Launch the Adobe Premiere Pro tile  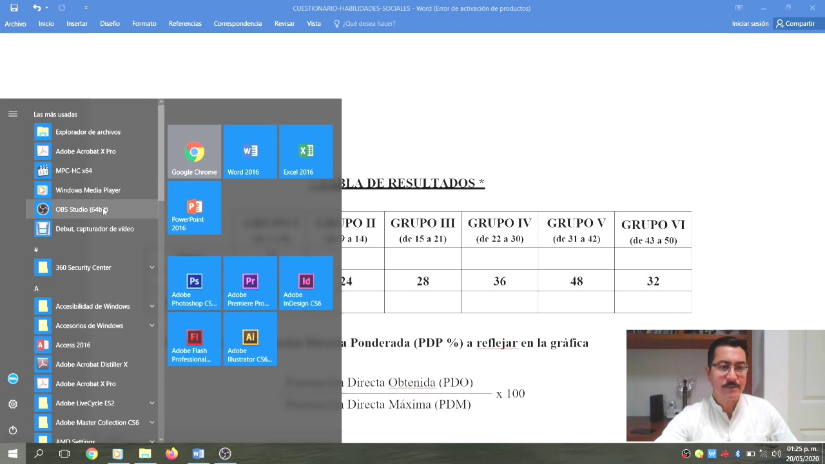250,284
